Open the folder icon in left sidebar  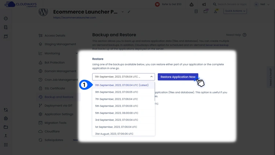6,127
